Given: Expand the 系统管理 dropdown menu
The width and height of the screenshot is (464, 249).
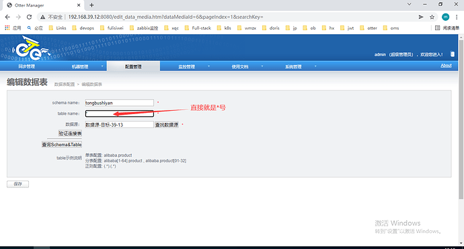Looking at the screenshot, I should [x=315, y=66].
